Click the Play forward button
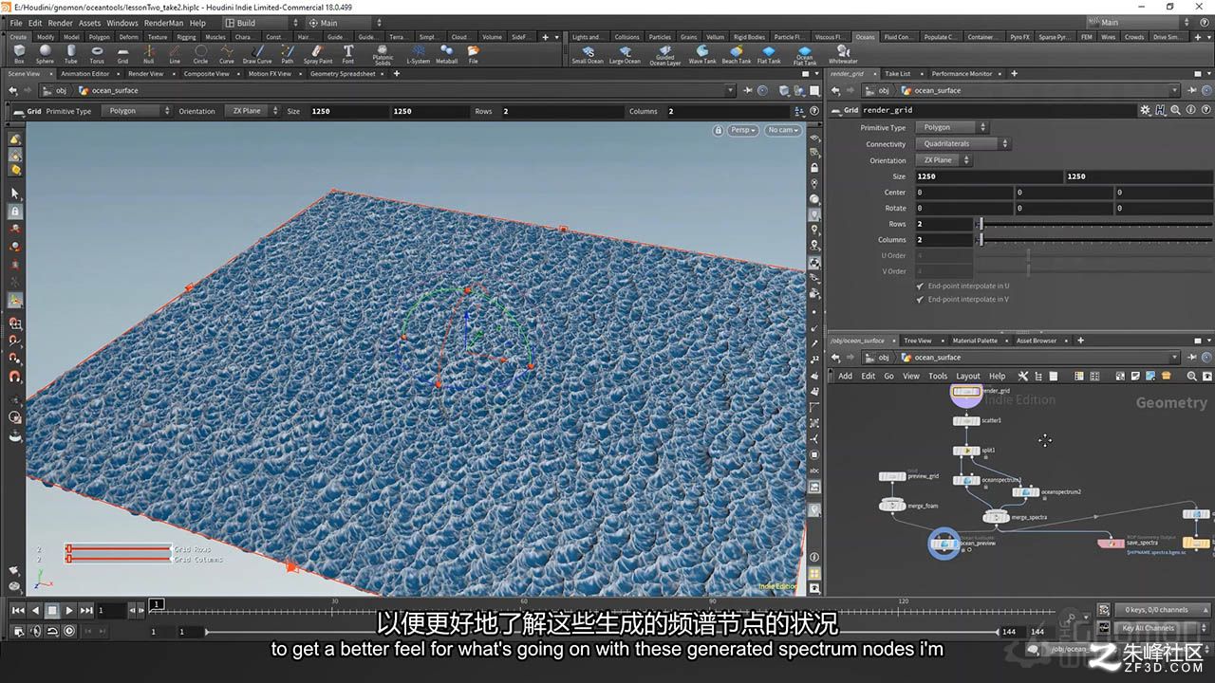1215x683 pixels. pos(69,611)
